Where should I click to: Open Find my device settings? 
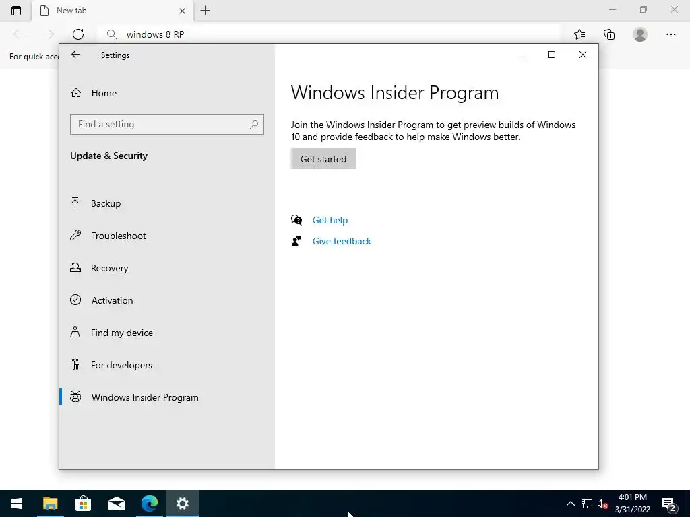121,333
